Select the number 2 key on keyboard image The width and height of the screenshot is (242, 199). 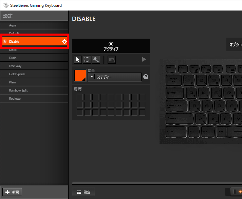[202, 80]
